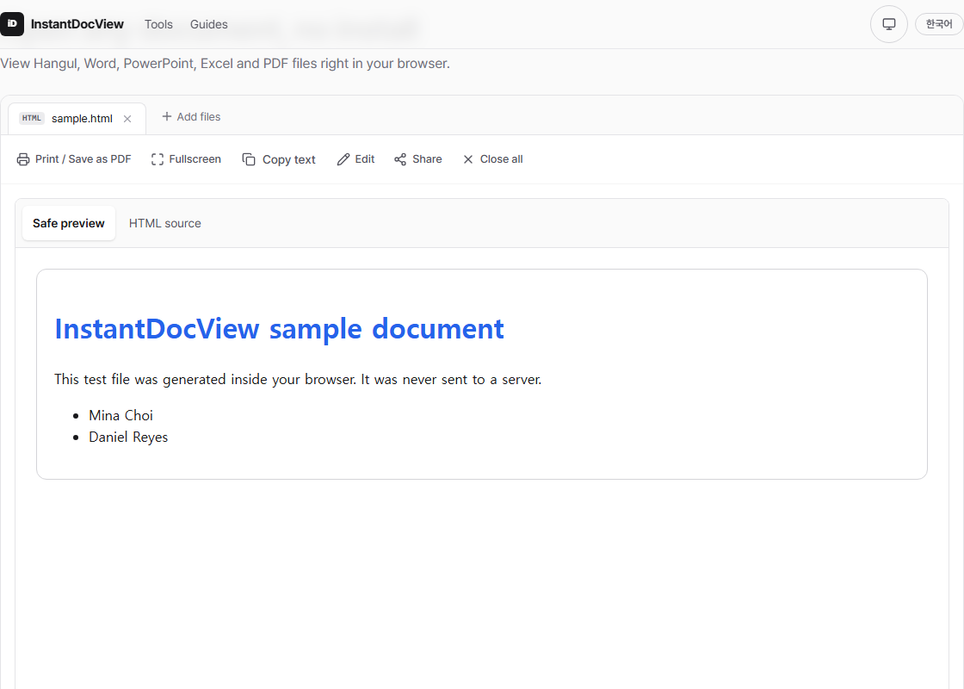Click the subtitle about viewing Hangul, Word files
The width and height of the screenshot is (964, 689).
point(225,64)
